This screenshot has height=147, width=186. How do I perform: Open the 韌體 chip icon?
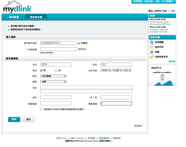(152, 52)
